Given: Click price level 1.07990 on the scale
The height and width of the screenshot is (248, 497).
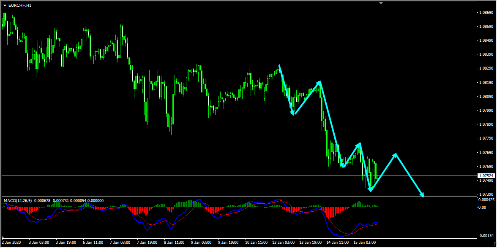Looking at the screenshot, I should 486,111.
